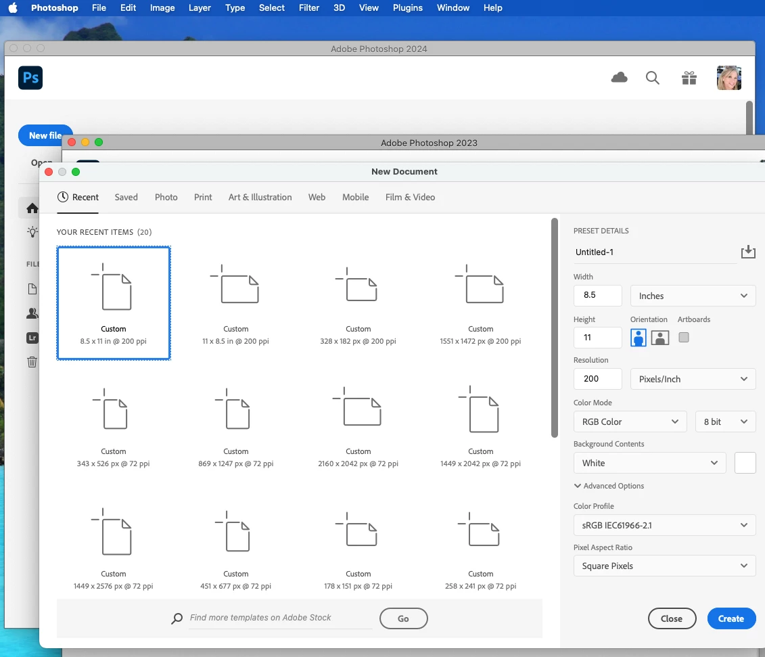
Task: Open the Window menu in menu bar
Action: tap(453, 8)
